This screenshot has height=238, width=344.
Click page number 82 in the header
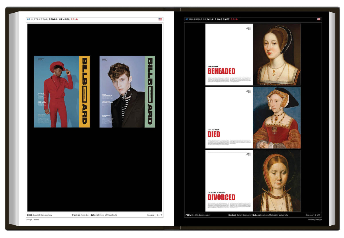pos(28,19)
